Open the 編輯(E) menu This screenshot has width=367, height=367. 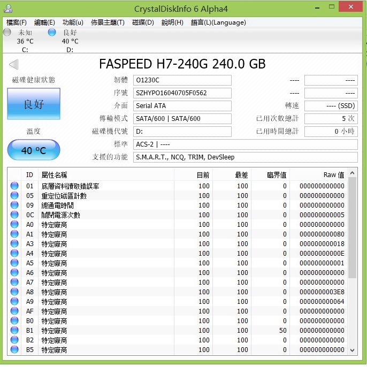coord(44,22)
